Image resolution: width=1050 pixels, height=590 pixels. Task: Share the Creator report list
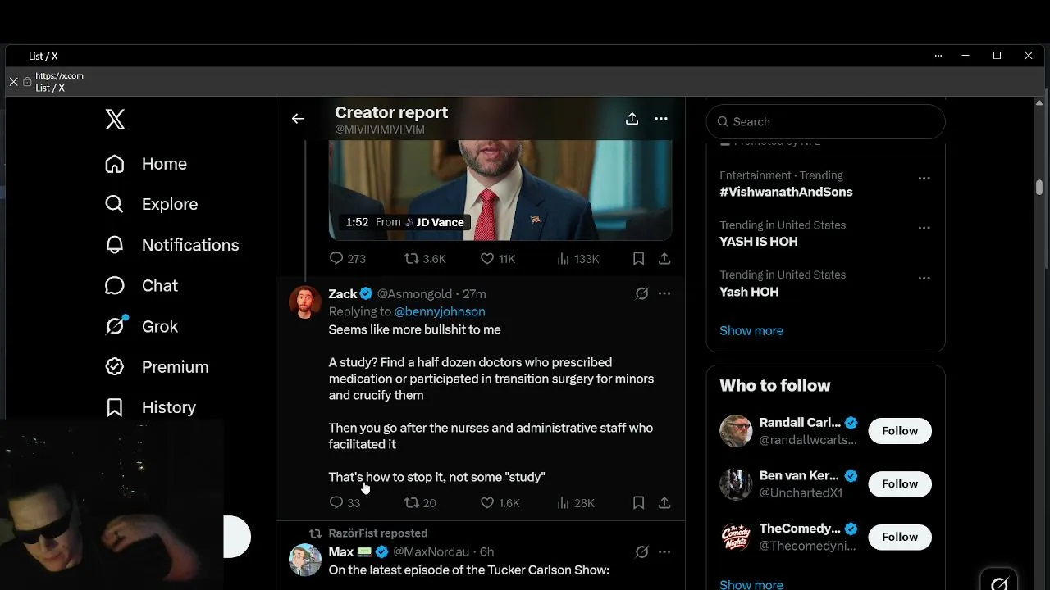click(632, 119)
